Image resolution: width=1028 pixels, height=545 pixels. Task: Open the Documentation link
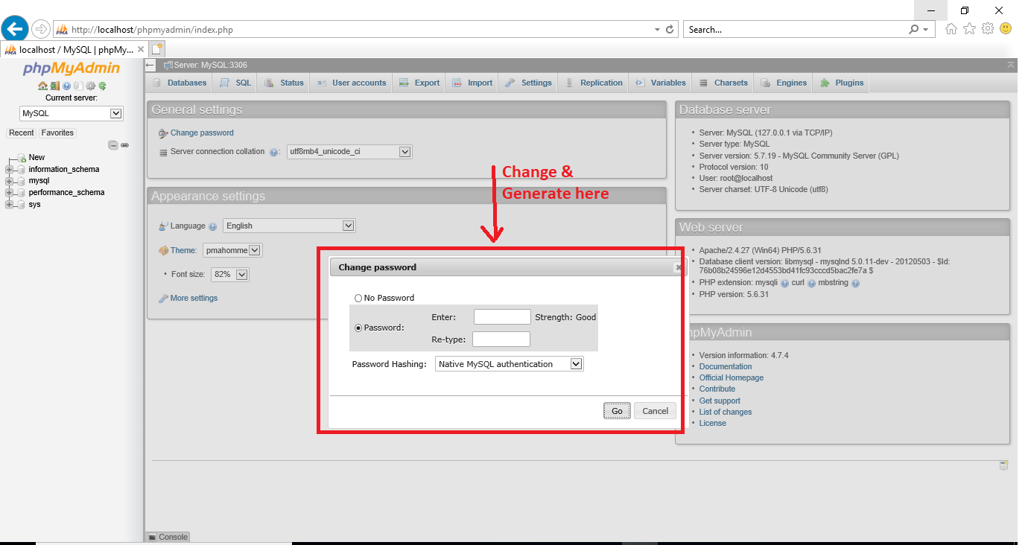[725, 366]
